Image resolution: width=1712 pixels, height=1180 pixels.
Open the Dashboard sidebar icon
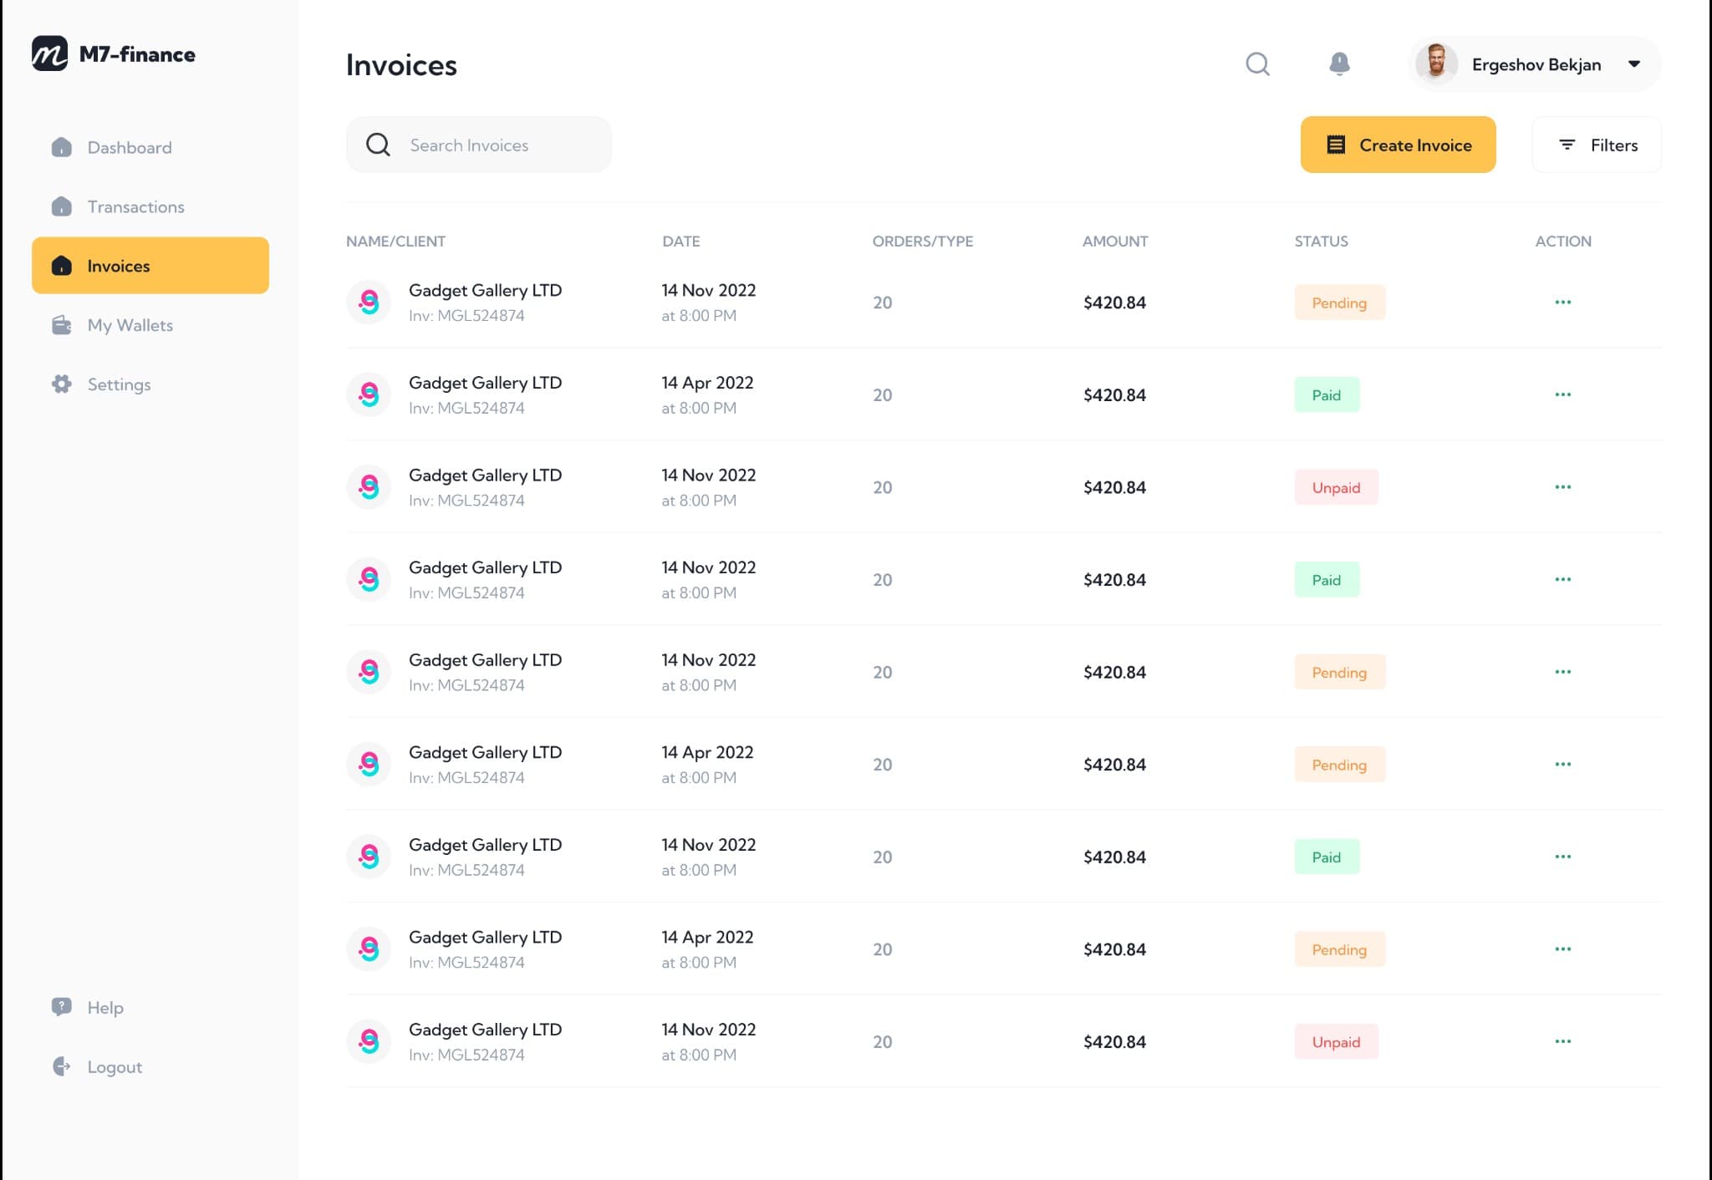click(x=62, y=147)
